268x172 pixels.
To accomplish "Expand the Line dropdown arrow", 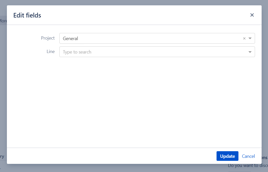I will 250,52.
